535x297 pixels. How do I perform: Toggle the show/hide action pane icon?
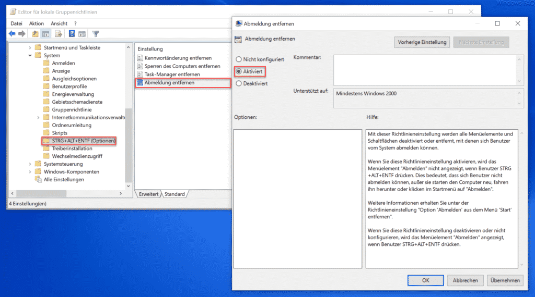click(82, 34)
